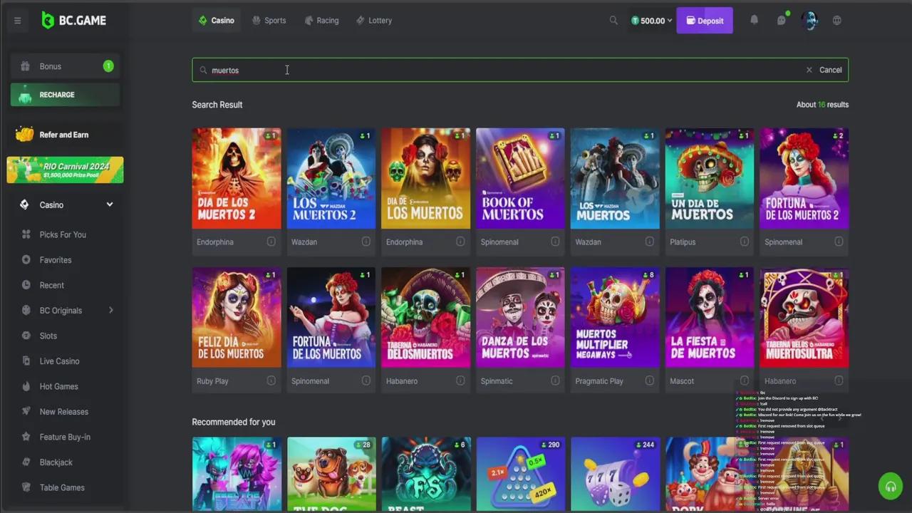The height and width of the screenshot is (513, 912).
Task: Show info for Endorphina Dia de los Muertos
Action: click(460, 242)
